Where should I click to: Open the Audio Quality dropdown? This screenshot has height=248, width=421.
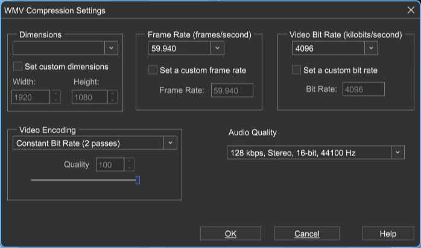click(x=397, y=152)
